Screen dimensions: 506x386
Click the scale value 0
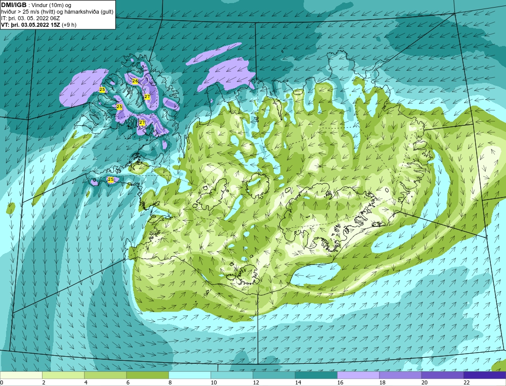click(x=2, y=382)
